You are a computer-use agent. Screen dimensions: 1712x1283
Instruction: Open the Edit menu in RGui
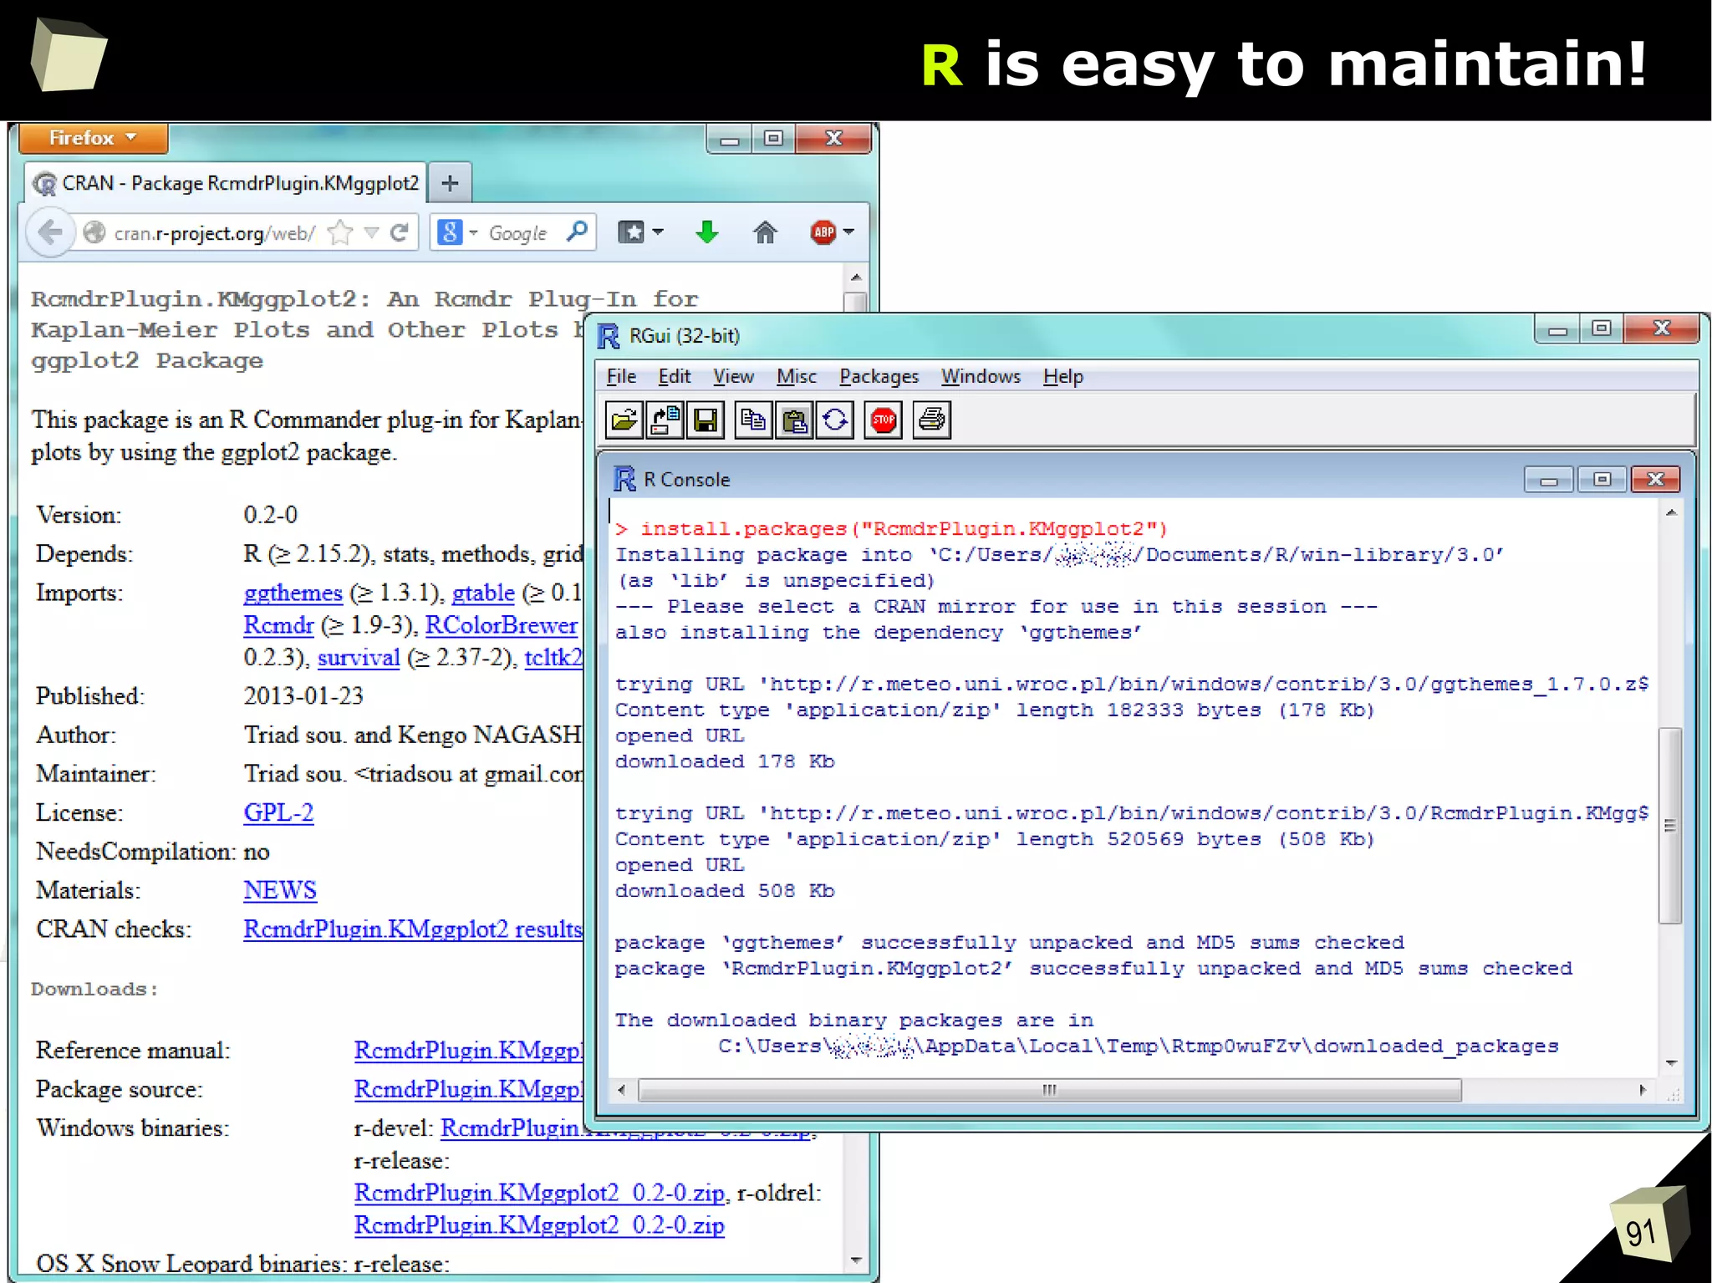(x=674, y=377)
